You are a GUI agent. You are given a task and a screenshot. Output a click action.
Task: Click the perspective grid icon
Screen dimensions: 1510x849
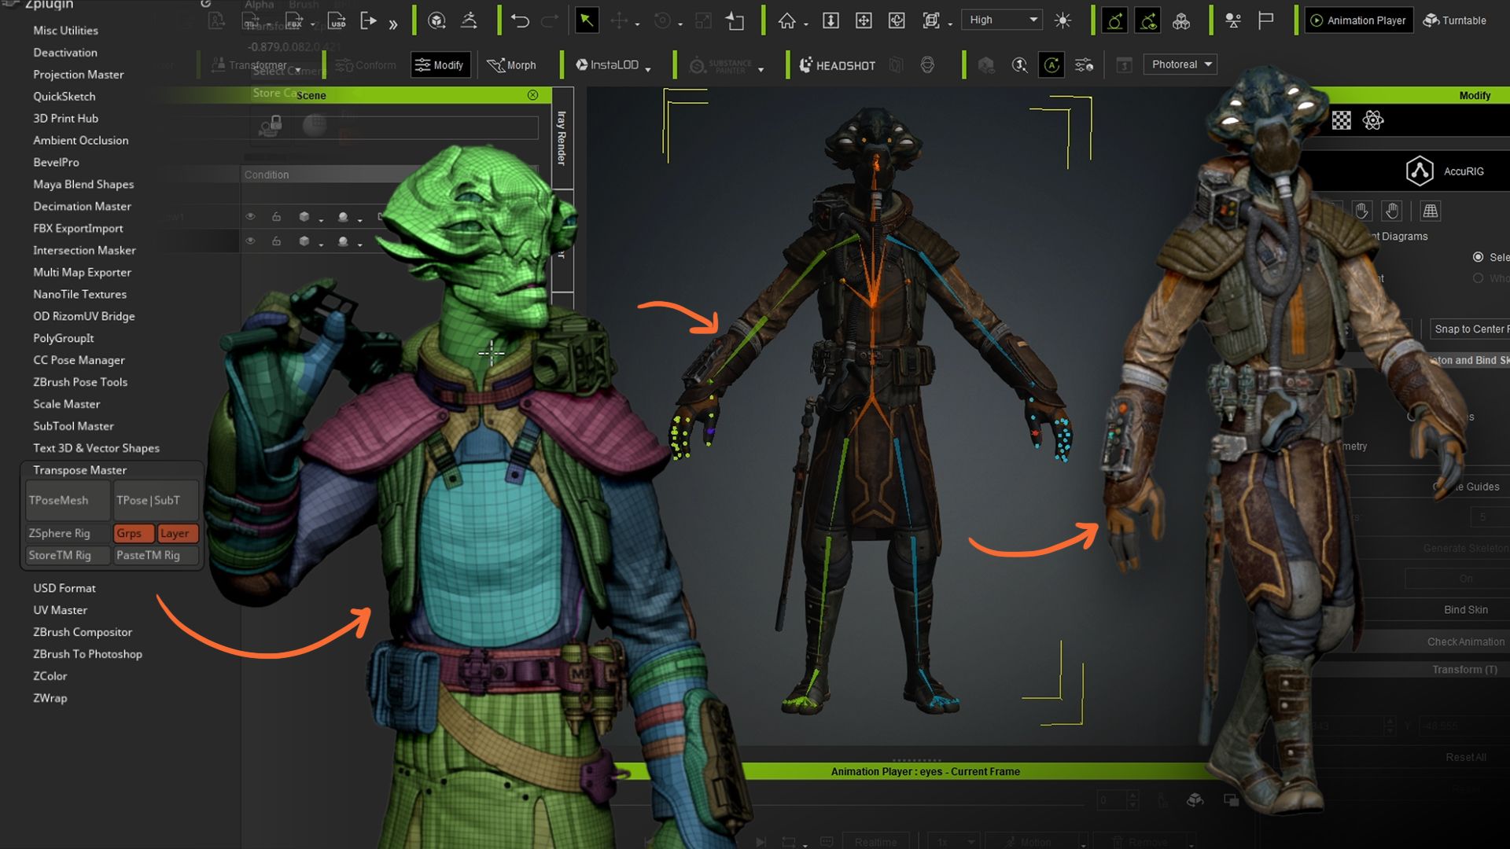click(x=1431, y=211)
